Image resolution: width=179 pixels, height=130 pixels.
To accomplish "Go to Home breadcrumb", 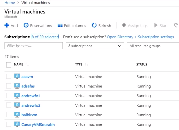I will pos(10,3).
